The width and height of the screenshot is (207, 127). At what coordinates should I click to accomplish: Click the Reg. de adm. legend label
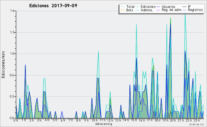tap(172, 10)
